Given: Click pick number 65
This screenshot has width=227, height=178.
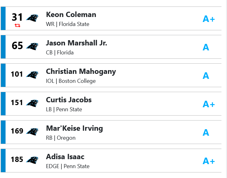Looking at the screenshot, I should (17, 46).
